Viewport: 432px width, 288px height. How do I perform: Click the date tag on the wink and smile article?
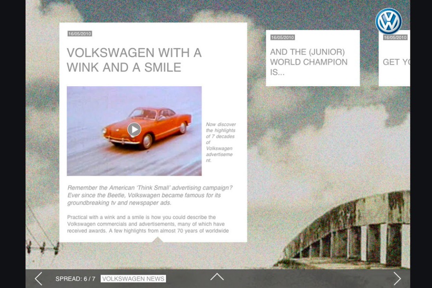point(80,34)
